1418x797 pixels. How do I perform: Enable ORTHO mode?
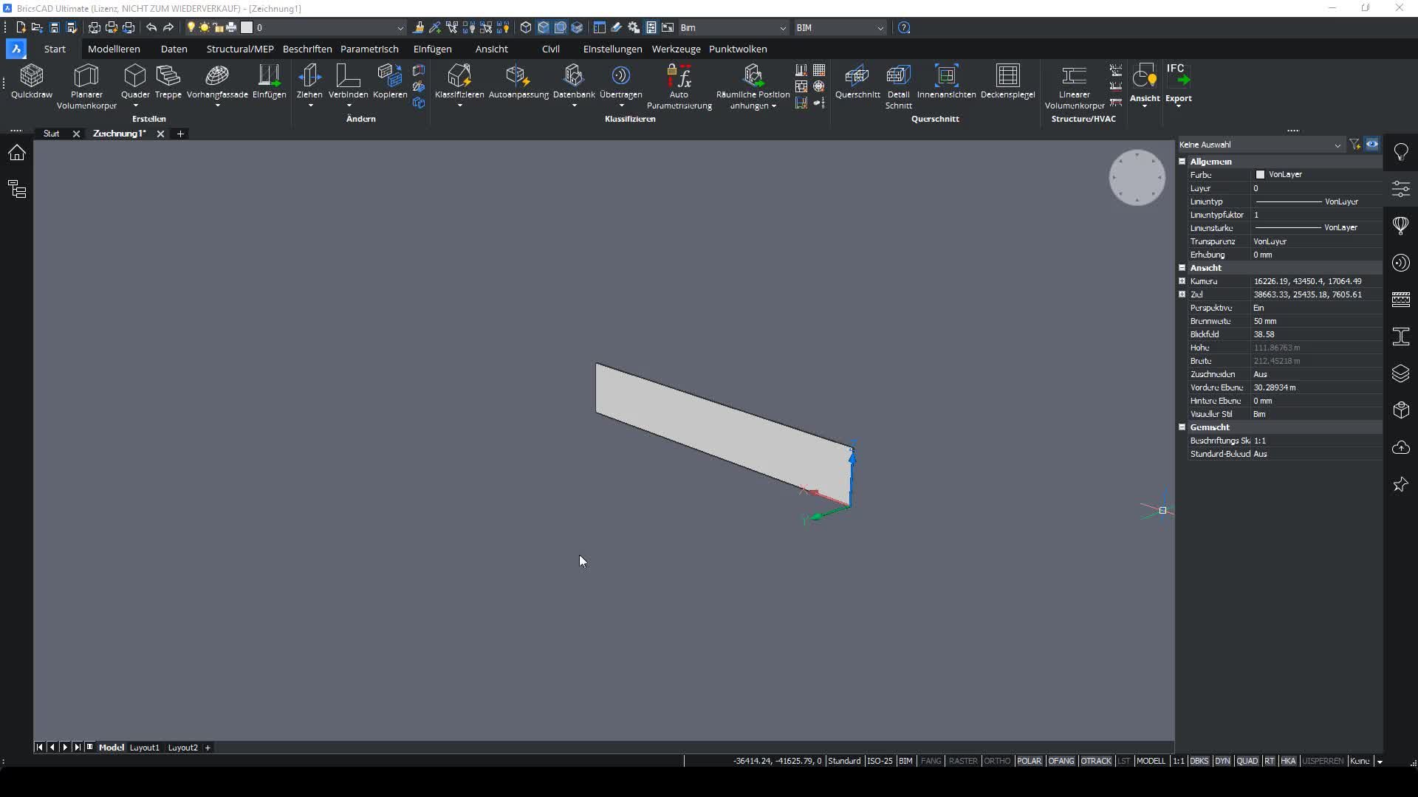click(997, 761)
